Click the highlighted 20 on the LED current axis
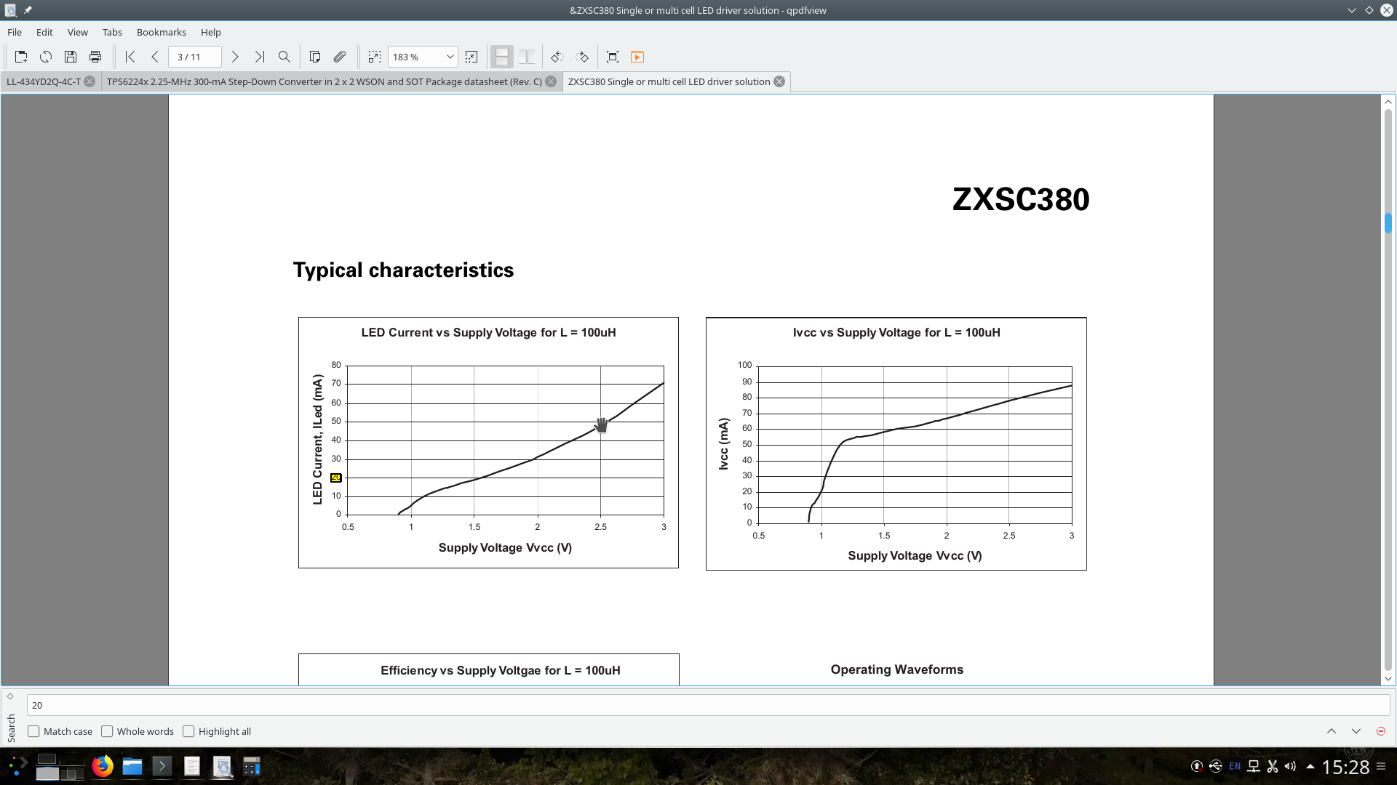 pos(336,478)
